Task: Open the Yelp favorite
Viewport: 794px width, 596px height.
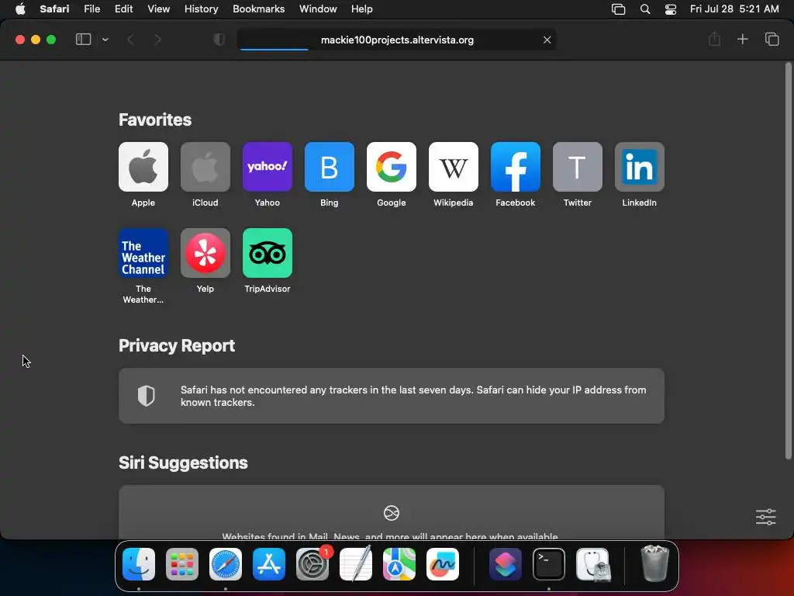Action: coord(205,253)
